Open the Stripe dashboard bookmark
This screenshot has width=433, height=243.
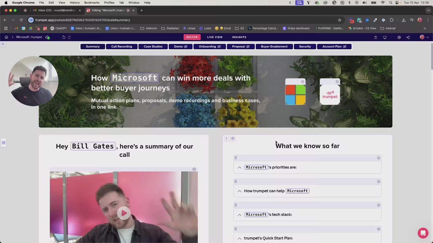(x=296, y=28)
